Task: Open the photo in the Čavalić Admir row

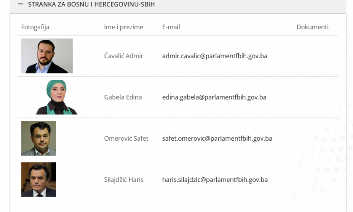Action: pos(47,56)
